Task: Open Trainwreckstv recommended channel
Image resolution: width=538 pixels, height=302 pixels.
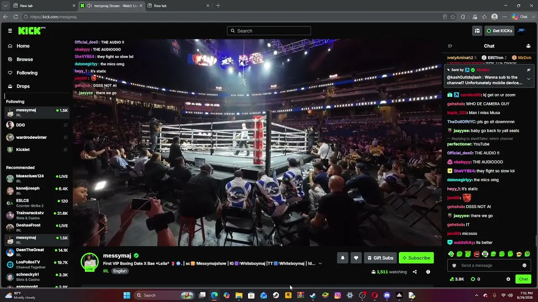Action: (x=37, y=215)
